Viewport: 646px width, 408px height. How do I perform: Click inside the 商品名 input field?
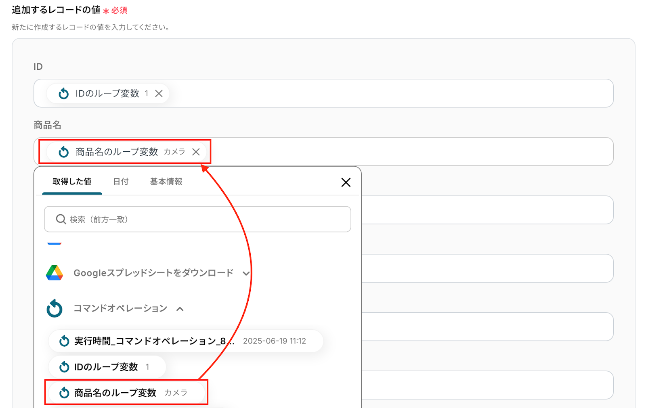tap(323, 151)
